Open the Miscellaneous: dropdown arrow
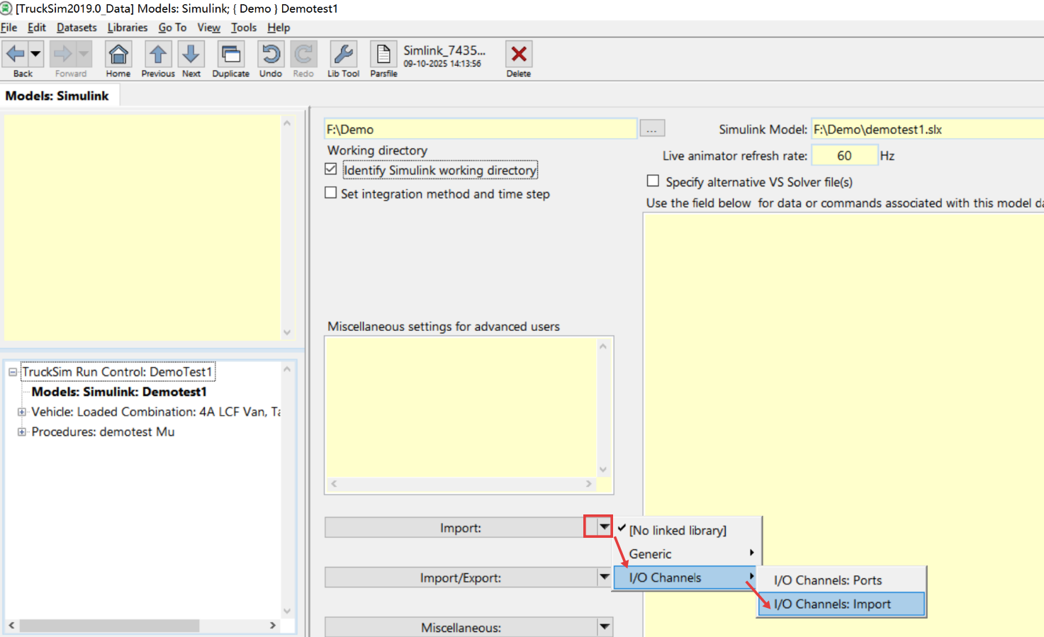The width and height of the screenshot is (1044, 637). (604, 626)
